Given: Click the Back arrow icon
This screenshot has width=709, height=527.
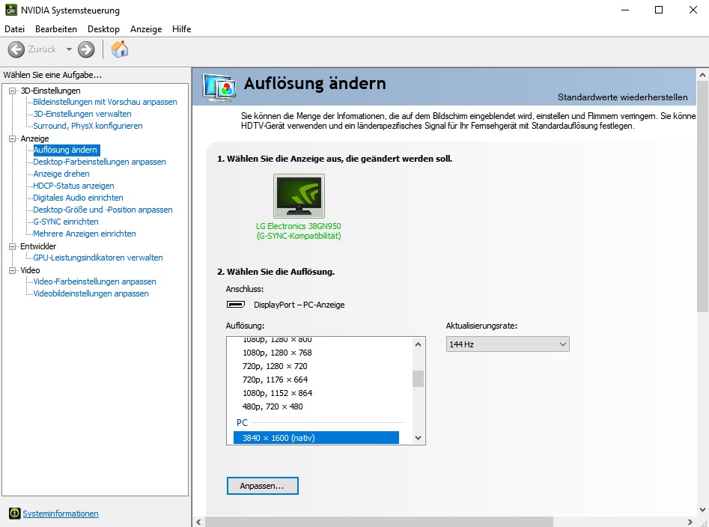Looking at the screenshot, I should pos(16,49).
